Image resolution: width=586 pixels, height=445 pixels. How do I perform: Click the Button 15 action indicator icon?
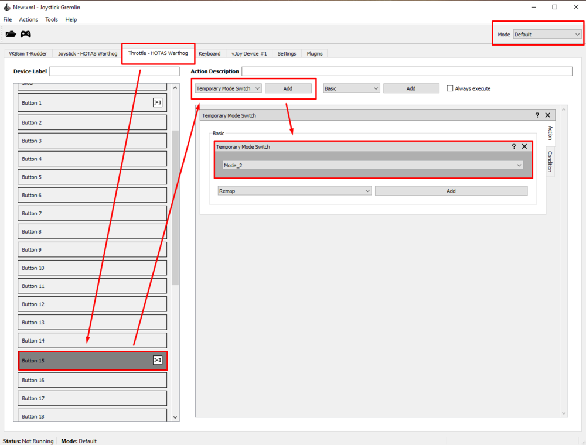[x=158, y=360]
